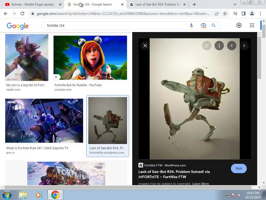Image resolution: width=266 pixels, height=200 pixels.
Task: Open the volume speaker tray icon
Action: click(x=240, y=195)
